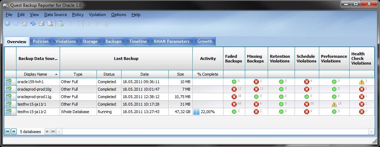
Task: Click Health Check red X for testhw15-ja11r2
Action: [x=361, y=112]
